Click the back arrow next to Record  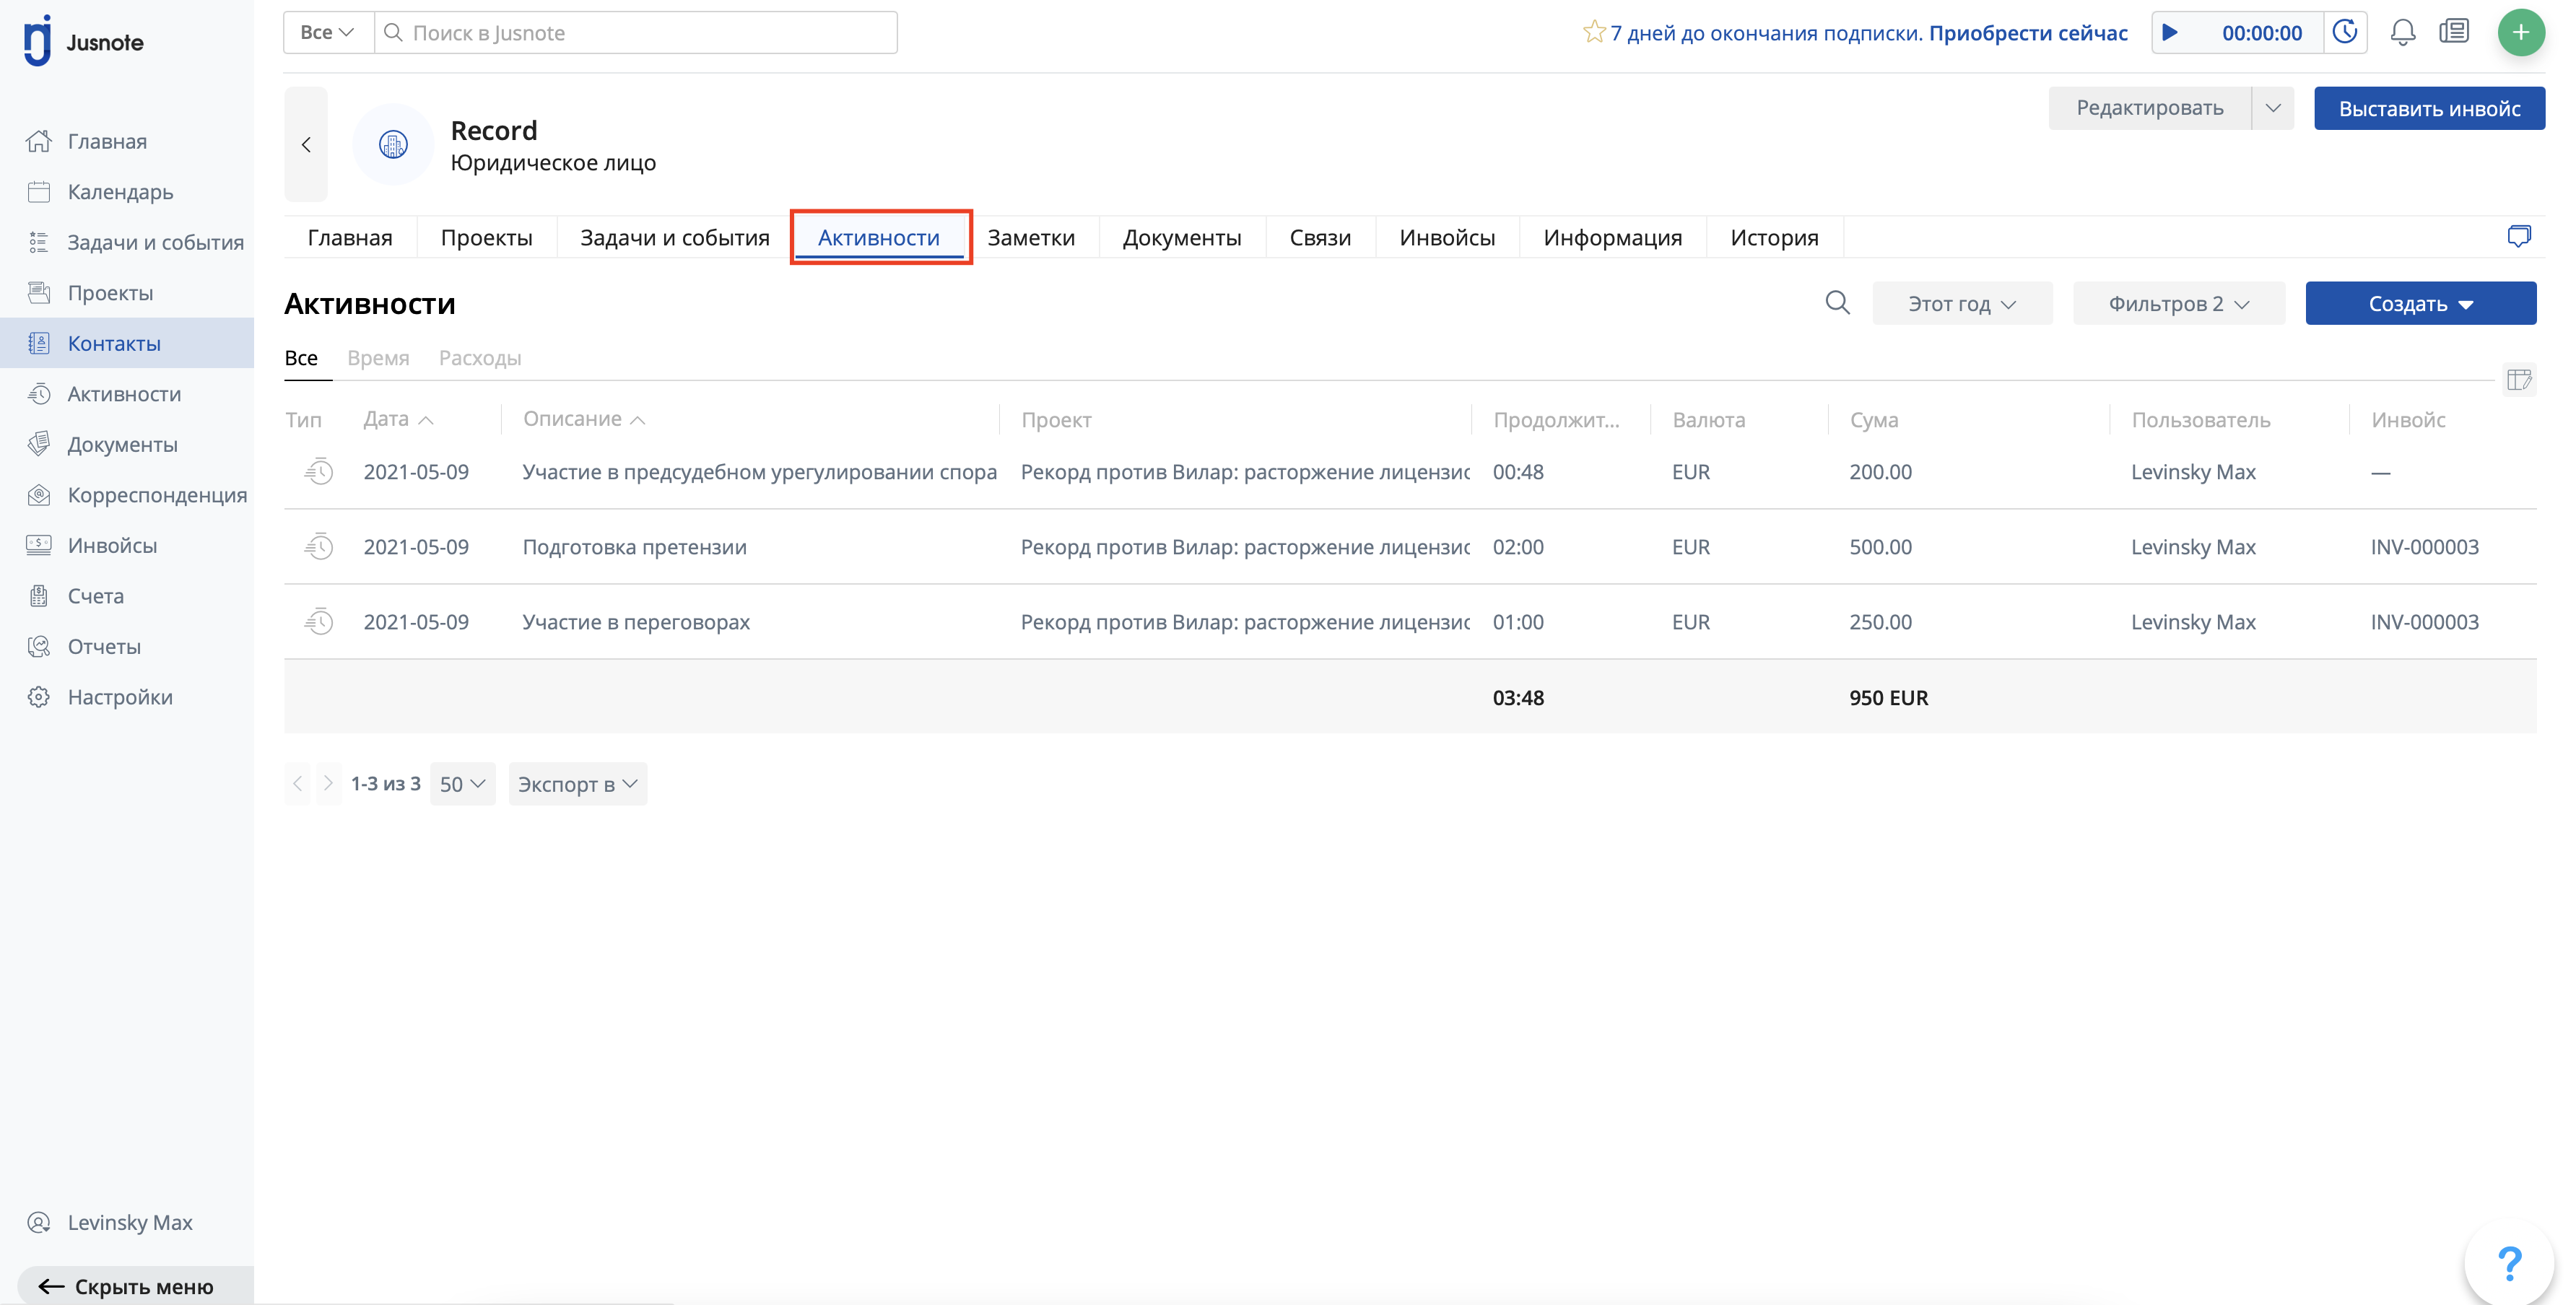[x=306, y=145]
